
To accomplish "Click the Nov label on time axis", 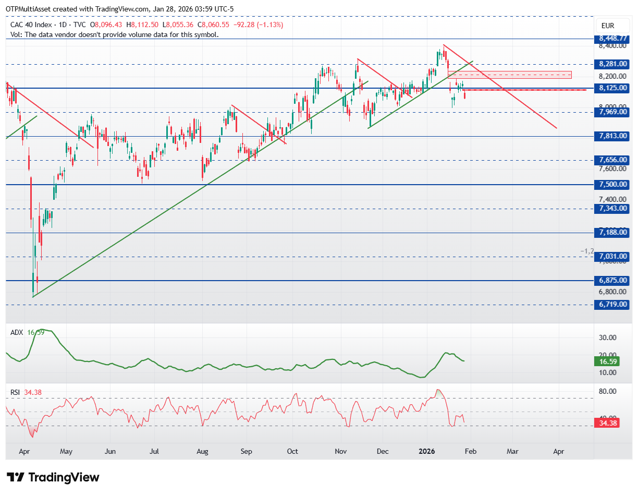I will [340, 451].
